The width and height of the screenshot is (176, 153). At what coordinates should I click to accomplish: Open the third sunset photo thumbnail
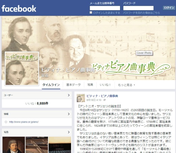point(60,145)
